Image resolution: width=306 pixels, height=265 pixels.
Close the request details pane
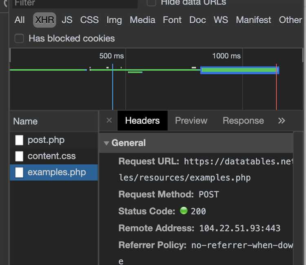coord(109,120)
